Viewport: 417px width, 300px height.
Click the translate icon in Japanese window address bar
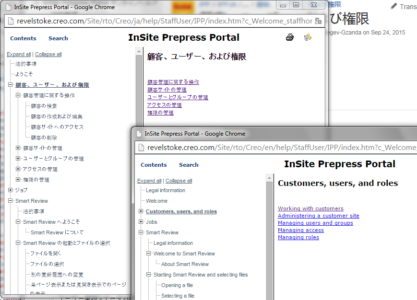click(318, 21)
